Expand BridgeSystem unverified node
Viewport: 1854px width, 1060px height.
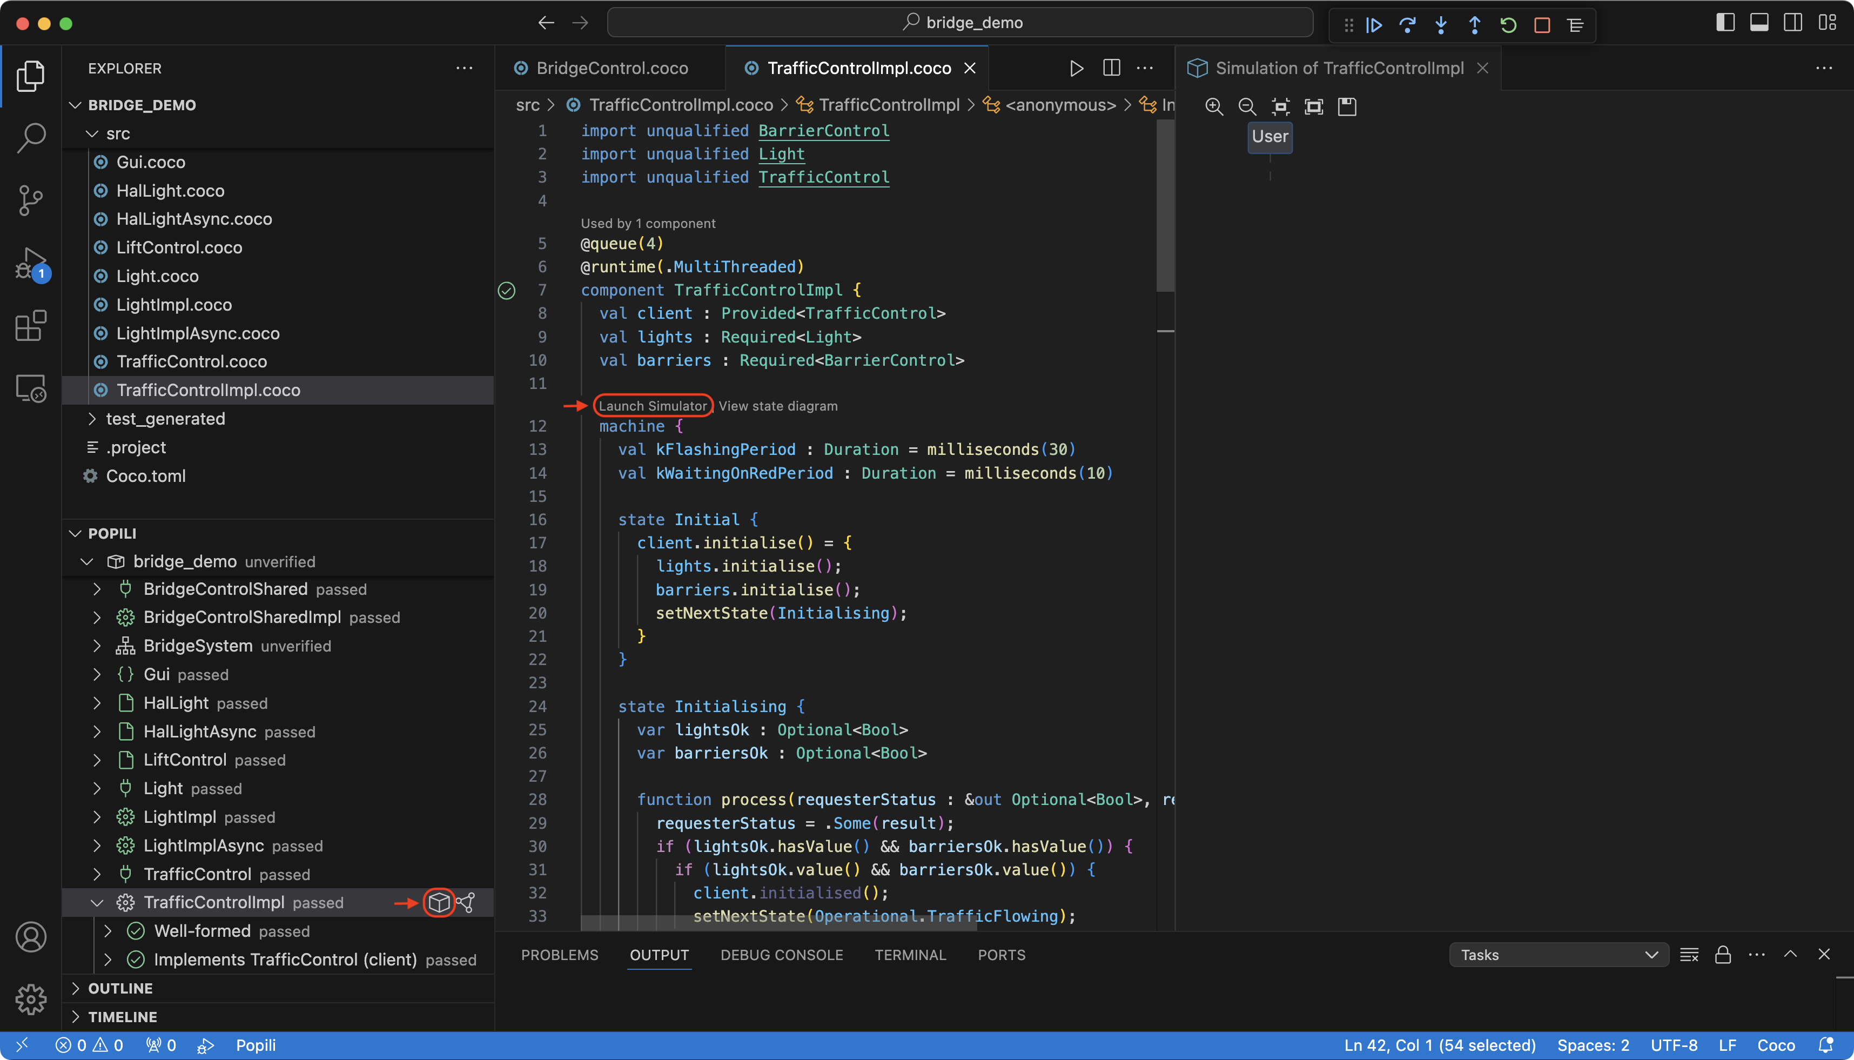pyautogui.click(x=98, y=646)
